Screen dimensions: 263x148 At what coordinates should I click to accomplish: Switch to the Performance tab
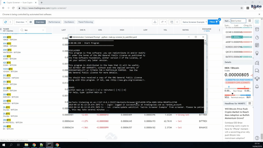(54, 22)
